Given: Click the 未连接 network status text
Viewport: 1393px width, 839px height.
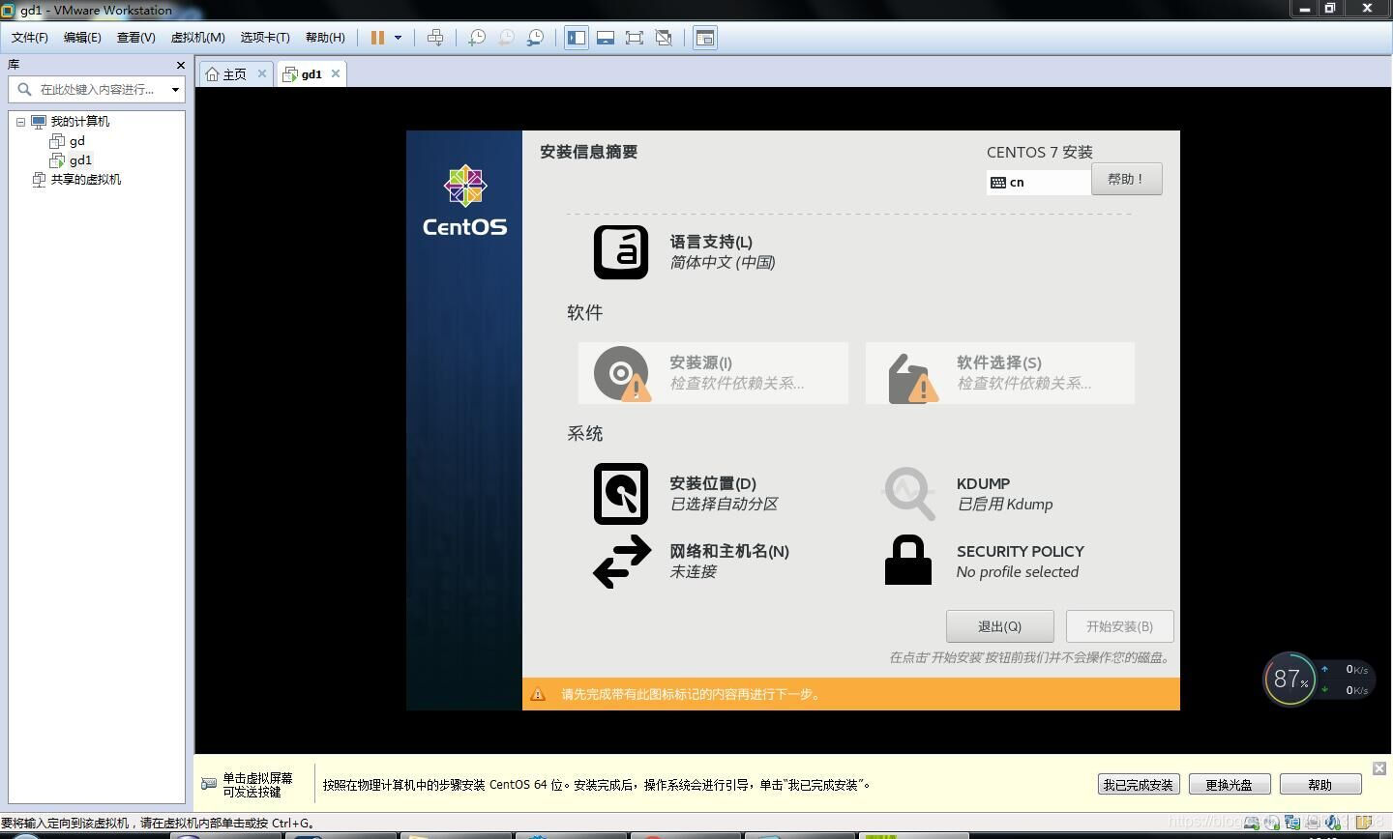Looking at the screenshot, I should [x=694, y=571].
